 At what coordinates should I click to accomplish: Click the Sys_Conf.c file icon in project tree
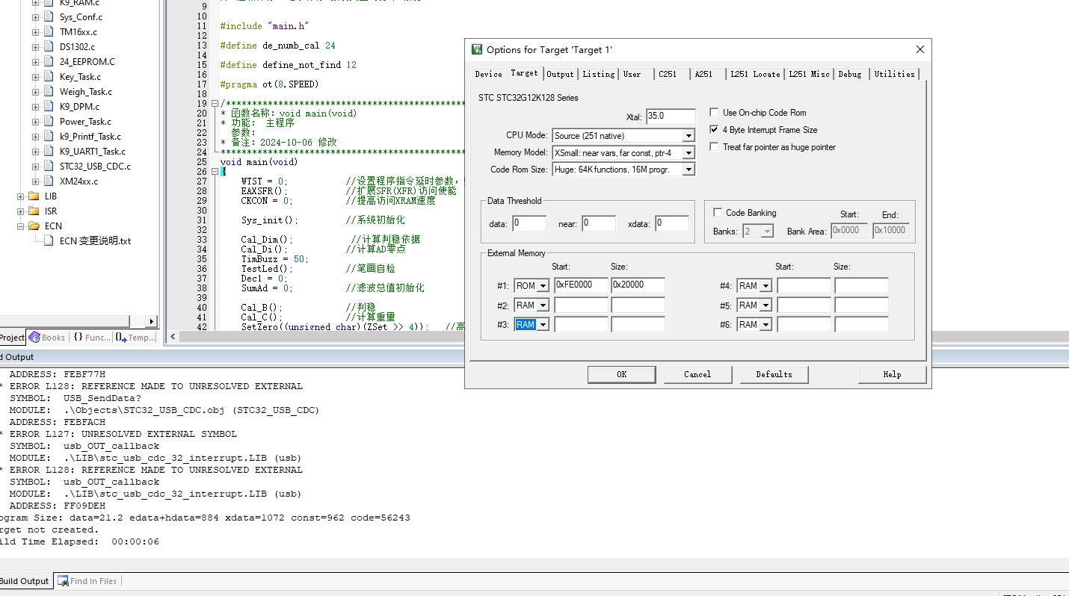coord(49,16)
